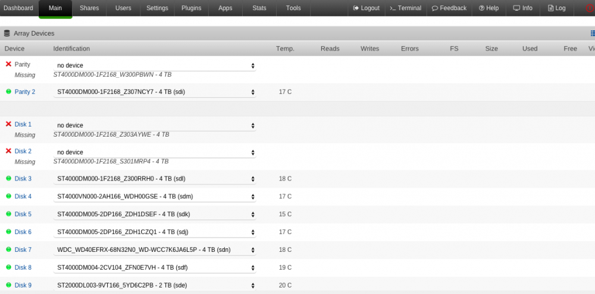
Task: Click the green status dot for Disk 3
Action: click(x=9, y=178)
